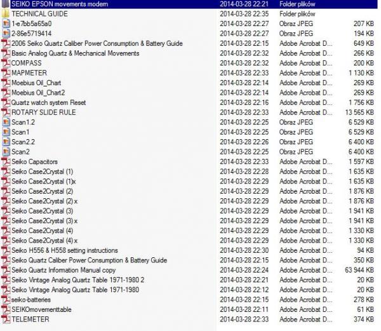The image size is (381, 331).
Task: Click the 94 KB size value
Action: pos(366,250)
